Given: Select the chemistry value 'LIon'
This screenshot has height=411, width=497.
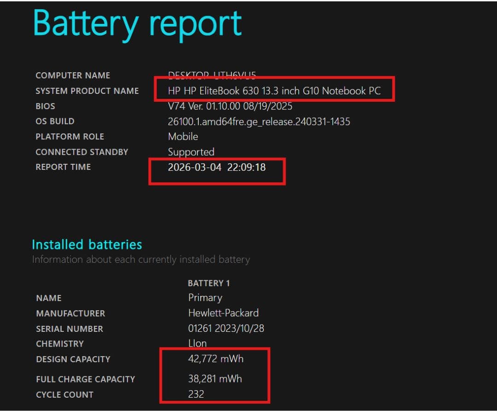Looking at the screenshot, I should tap(197, 343).
